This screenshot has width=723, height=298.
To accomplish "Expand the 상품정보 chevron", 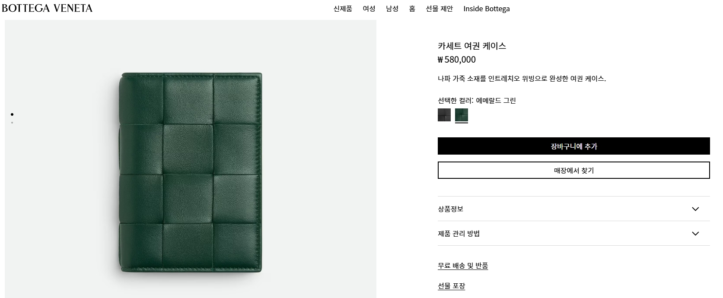I will click(x=695, y=209).
